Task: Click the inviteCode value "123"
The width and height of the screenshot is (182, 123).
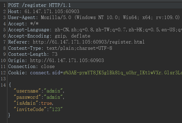Action: 56,109
